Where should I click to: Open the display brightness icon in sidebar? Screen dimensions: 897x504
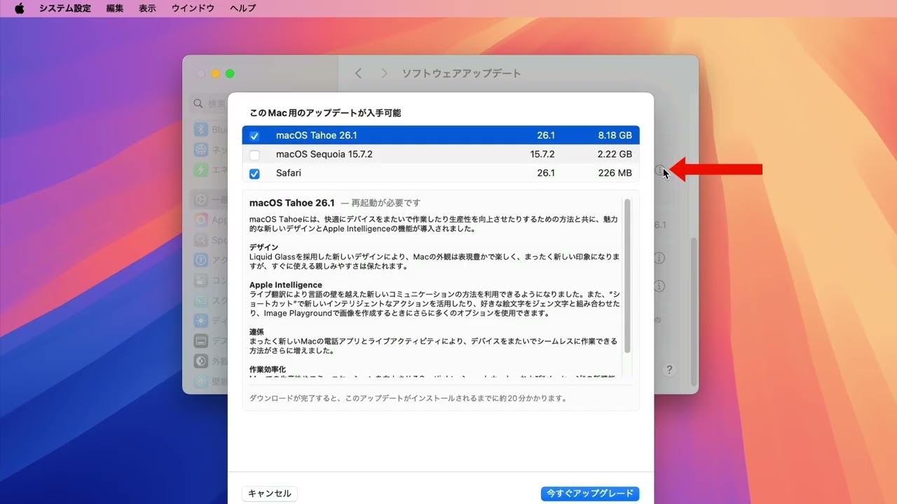201,321
